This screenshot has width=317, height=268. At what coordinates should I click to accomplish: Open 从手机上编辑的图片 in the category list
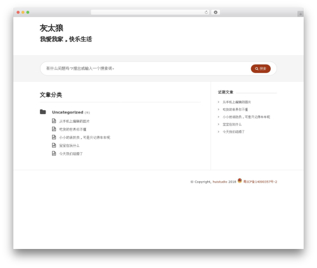coord(74,121)
